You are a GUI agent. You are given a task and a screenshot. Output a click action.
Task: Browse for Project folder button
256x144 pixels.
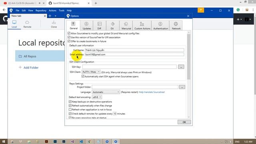point(182,87)
